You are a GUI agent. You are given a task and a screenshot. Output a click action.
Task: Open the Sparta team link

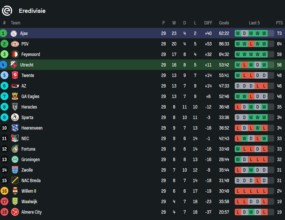pyautogui.click(x=27, y=118)
